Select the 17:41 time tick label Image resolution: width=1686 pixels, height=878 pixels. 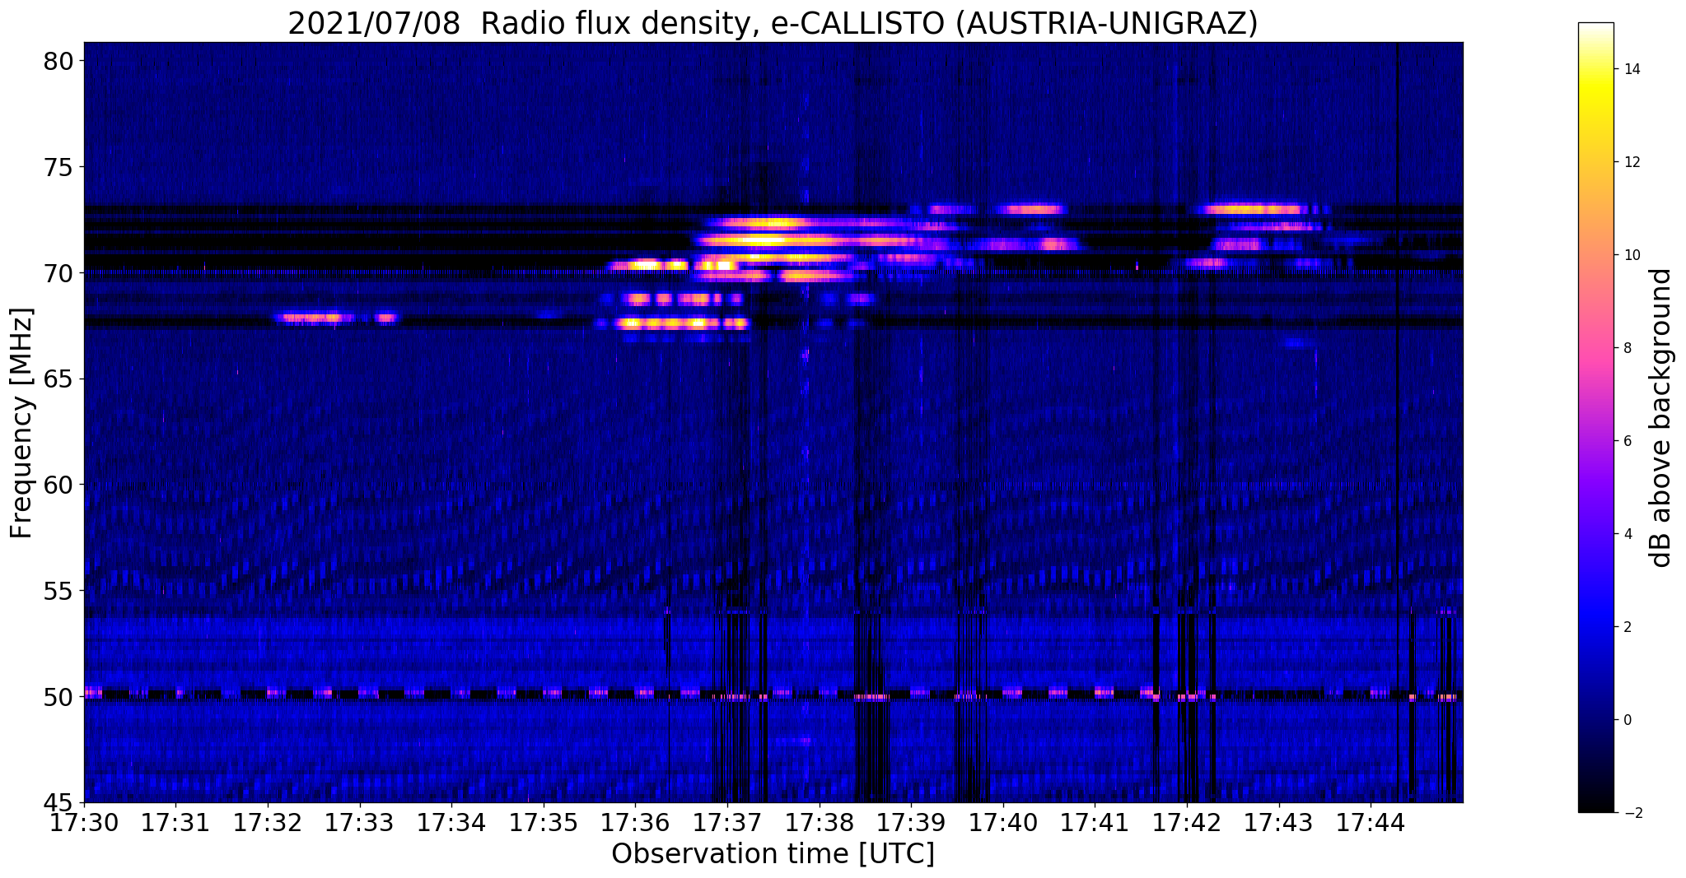coord(1095,822)
